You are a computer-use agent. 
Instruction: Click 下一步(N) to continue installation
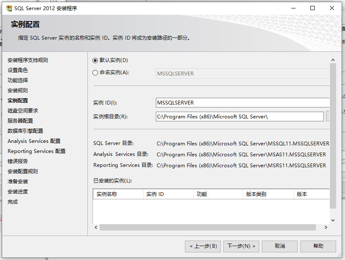tap(241, 247)
